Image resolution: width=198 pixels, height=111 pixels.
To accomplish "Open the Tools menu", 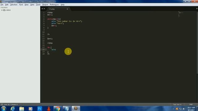I will pos(38,5).
